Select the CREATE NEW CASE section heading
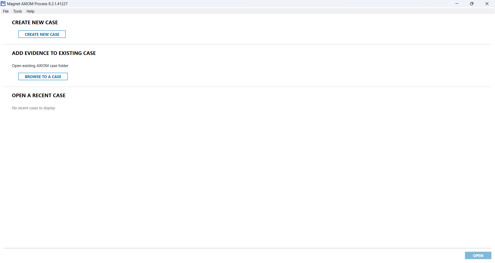Image resolution: width=495 pixels, height=263 pixels. pyautogui.click(x=35, y=22)
